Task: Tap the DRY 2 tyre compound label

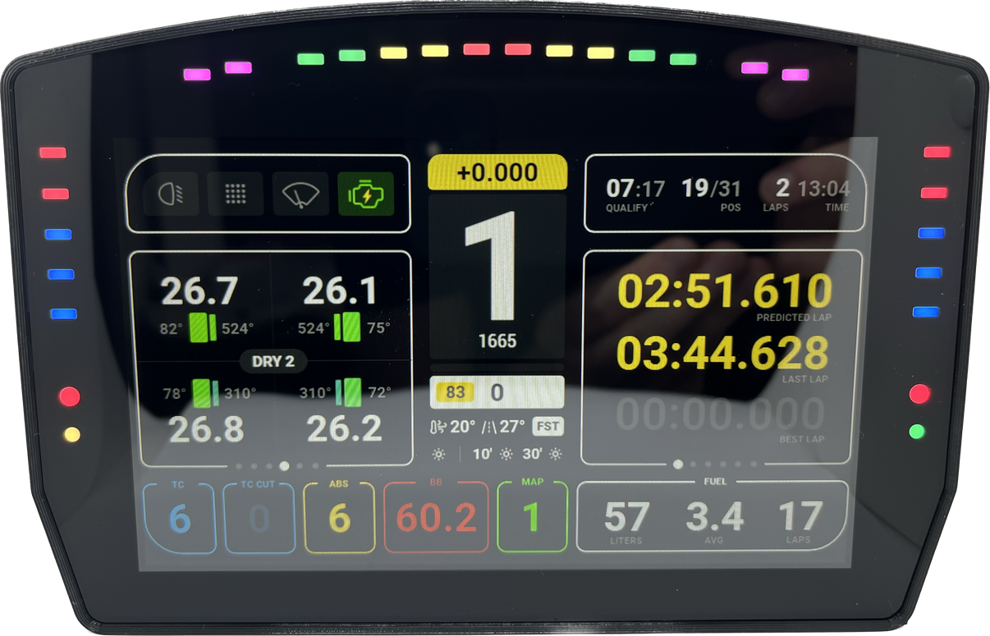Action: (273, 361)
